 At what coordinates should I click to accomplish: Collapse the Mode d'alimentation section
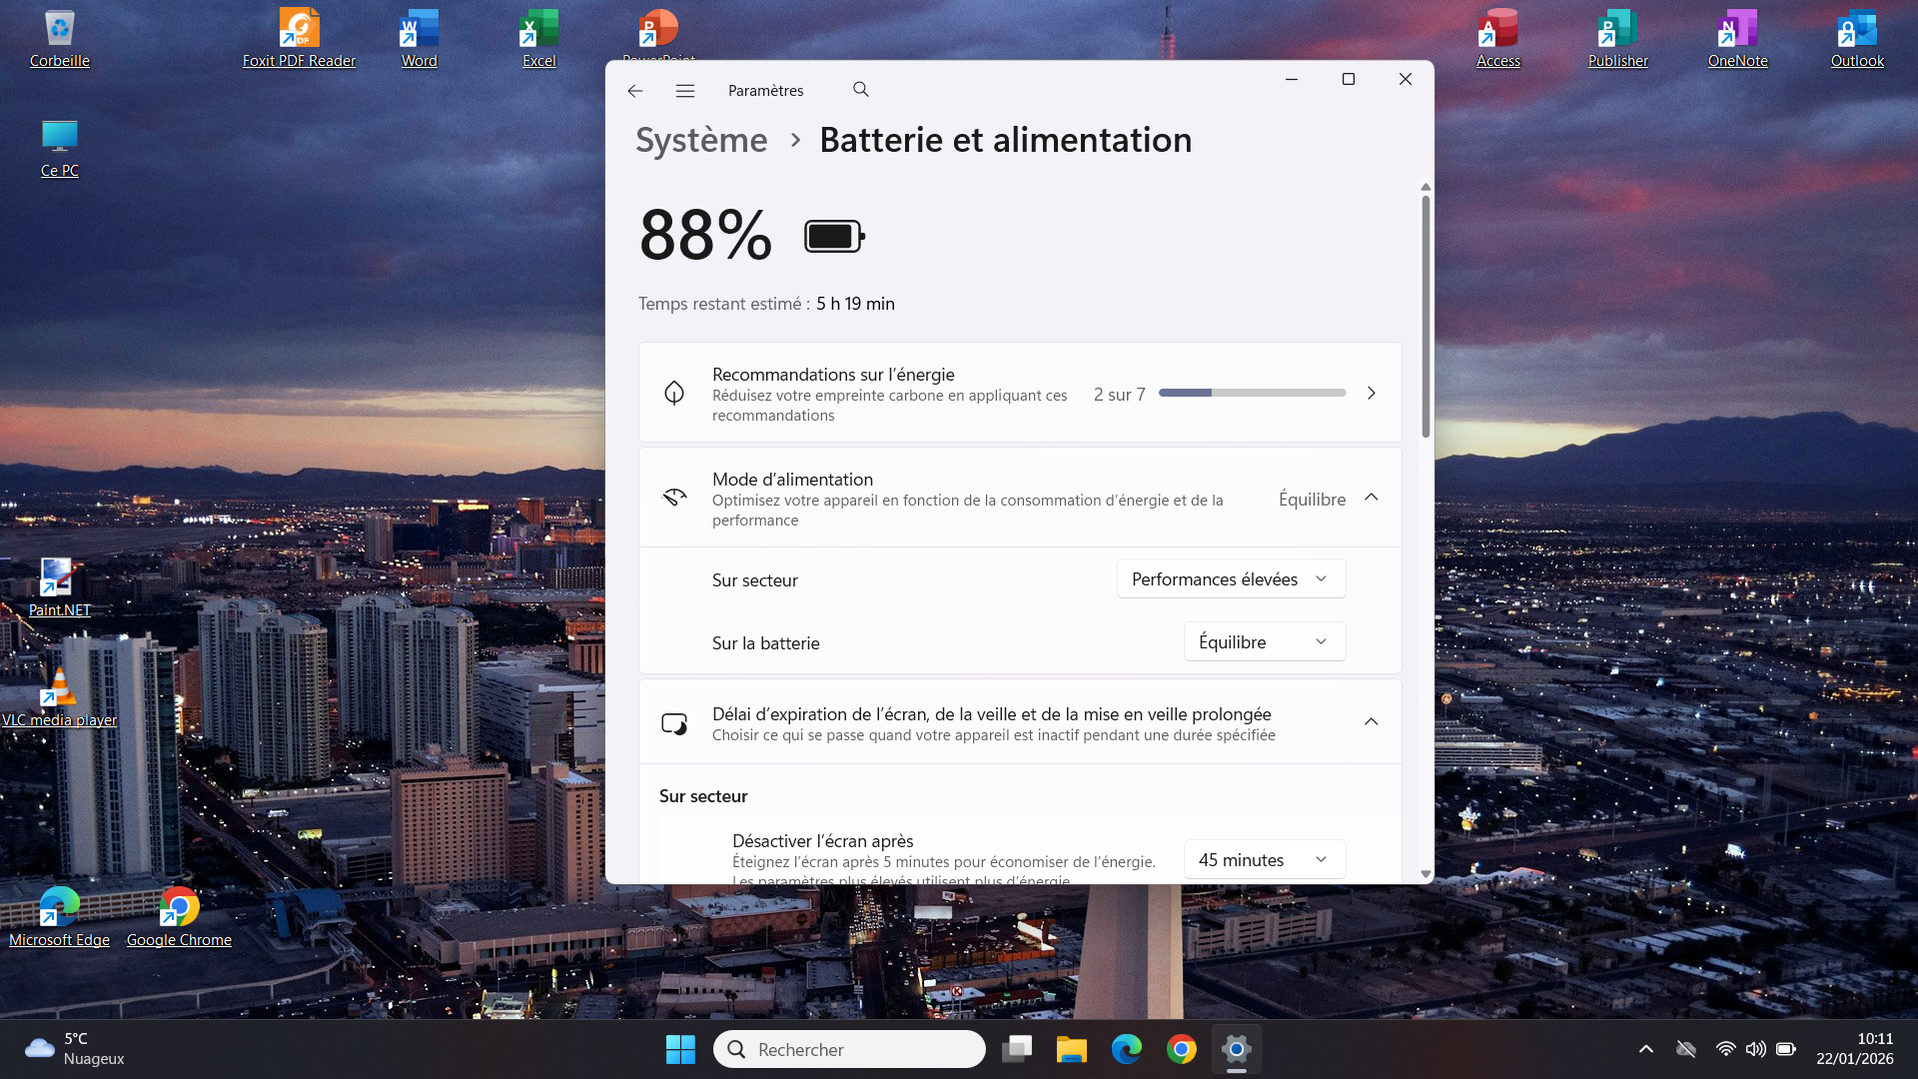pyautogui.click(x=1372, y=498)
